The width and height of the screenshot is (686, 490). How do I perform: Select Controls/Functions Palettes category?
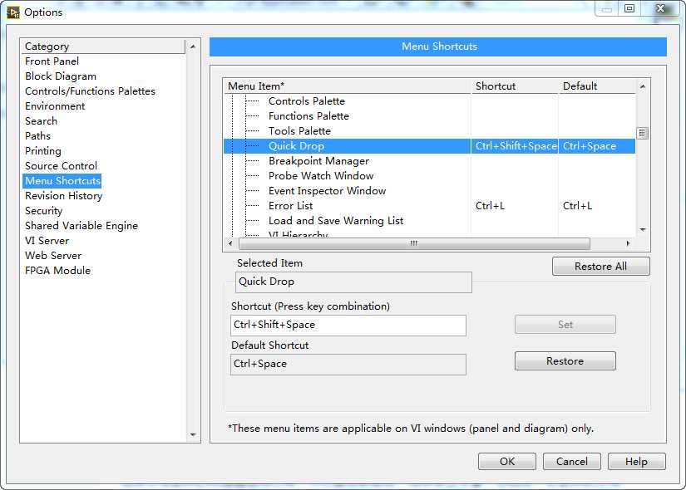(90, 91)
